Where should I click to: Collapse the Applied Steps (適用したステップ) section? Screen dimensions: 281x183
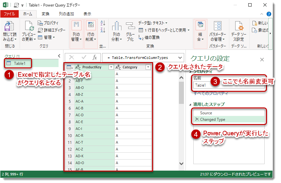tap(190, 105)
